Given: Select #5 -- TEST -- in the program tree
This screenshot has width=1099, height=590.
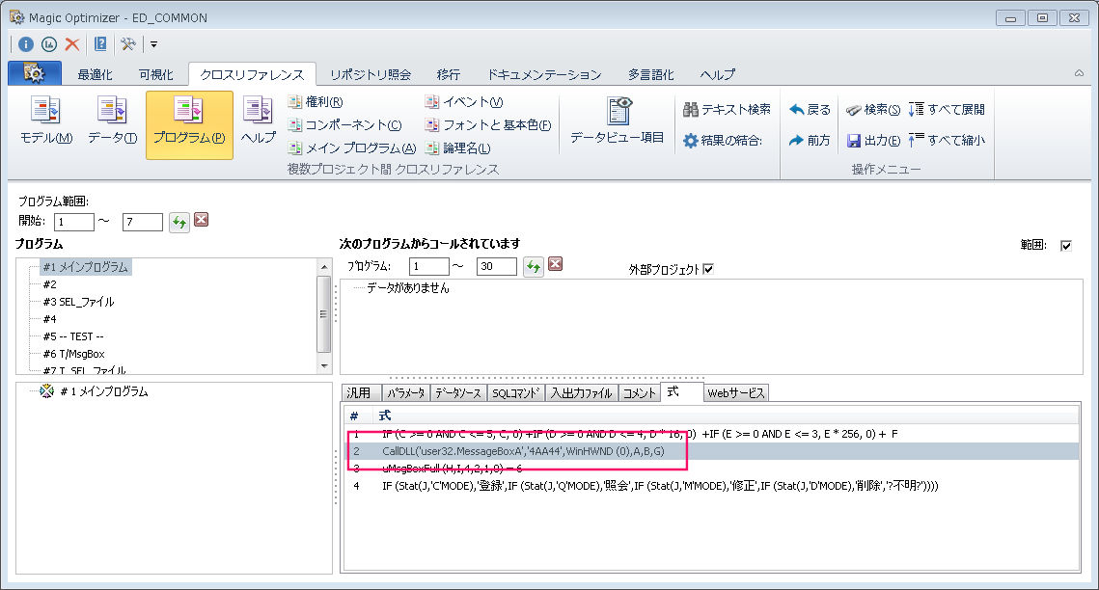Looking at the screenshot, I should 73,335.
